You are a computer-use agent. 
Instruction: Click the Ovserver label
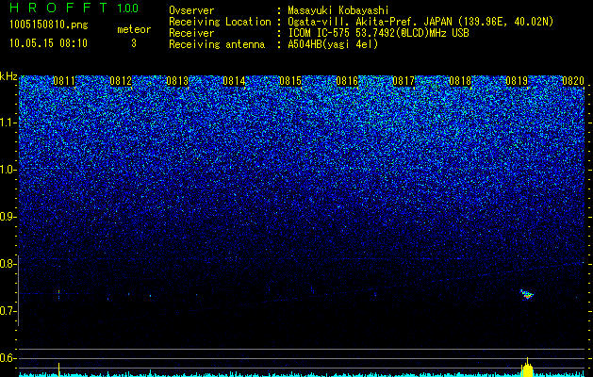coord(191,10)
